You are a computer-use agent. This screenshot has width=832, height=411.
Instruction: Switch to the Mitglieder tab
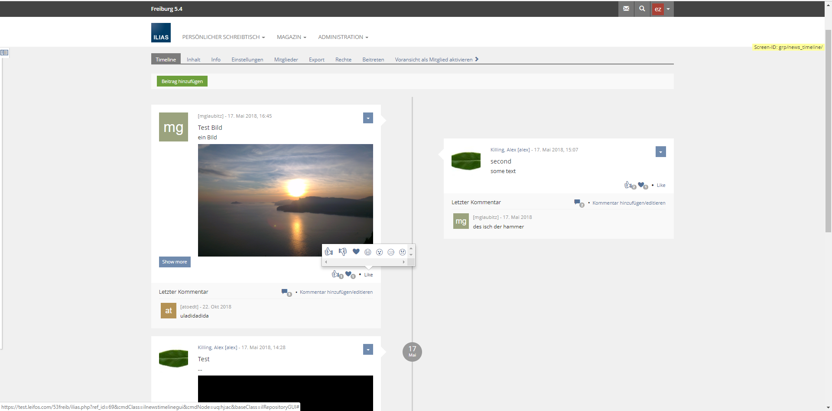point(286,60)
